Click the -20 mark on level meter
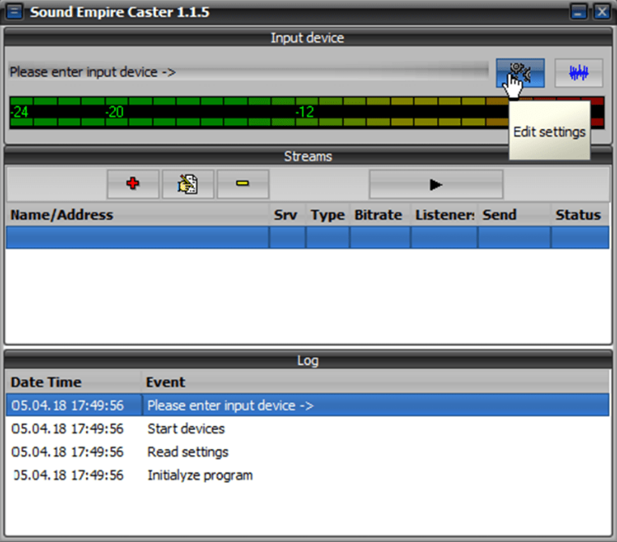The width and height of the screenshot is (617, 542). click(114, 112)
